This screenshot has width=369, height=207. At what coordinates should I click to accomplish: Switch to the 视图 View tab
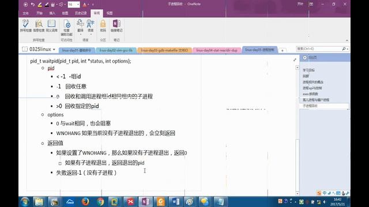pyautogui.click(x=110, y=13)
